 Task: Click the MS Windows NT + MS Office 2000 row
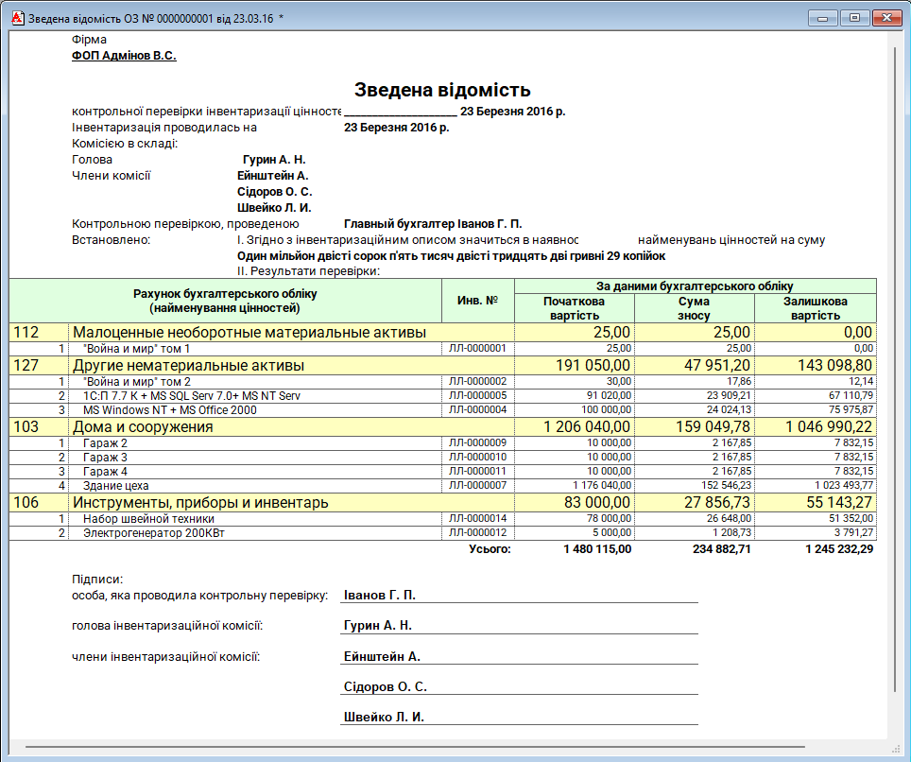click(x=169, y=410)
